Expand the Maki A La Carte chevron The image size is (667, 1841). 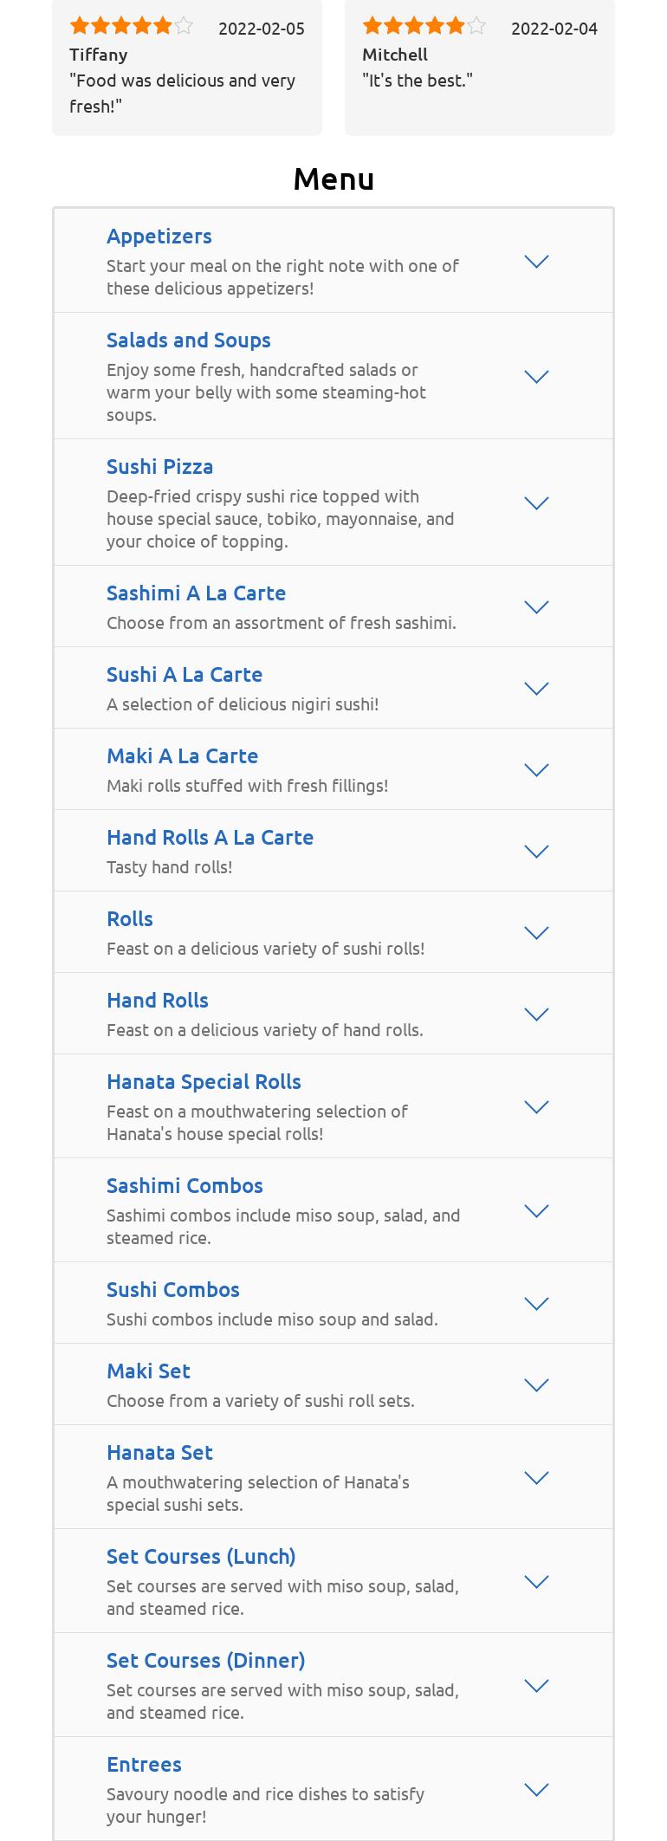(537, 770)
